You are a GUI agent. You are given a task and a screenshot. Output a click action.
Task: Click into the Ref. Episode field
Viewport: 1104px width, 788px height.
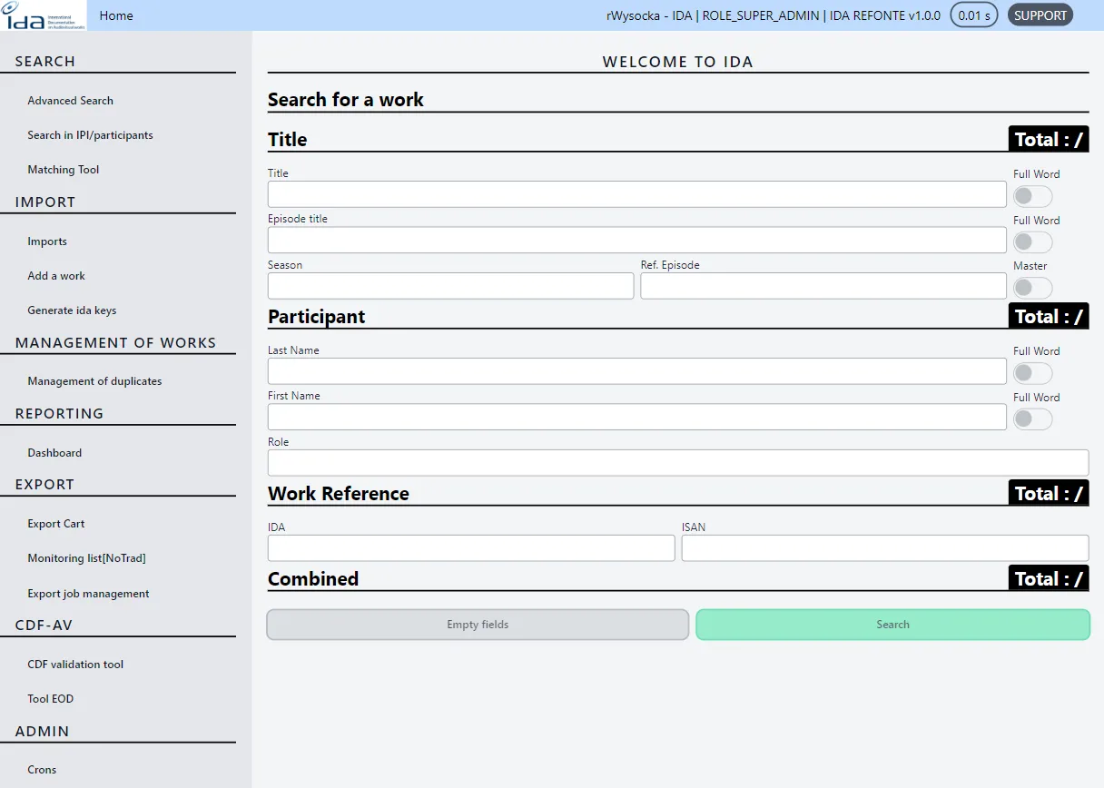823,286
